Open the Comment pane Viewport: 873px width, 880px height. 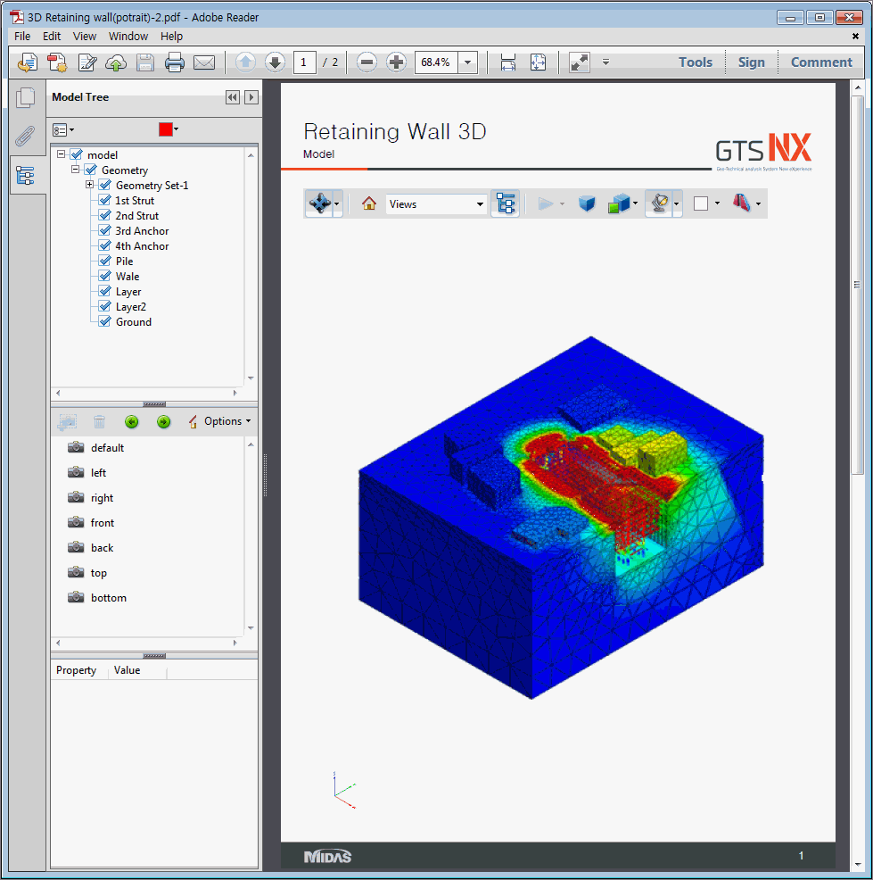pyautogui.click(x=820, y=62)
